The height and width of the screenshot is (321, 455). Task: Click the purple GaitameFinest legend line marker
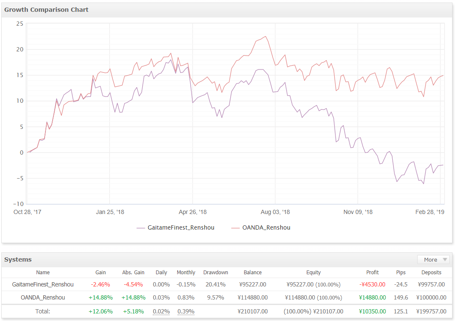(141, 228)
